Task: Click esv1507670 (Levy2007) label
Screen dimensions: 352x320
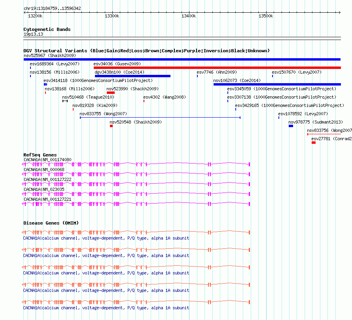Action: coord(297,72)
